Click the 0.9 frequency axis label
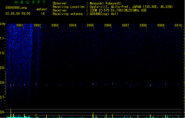 [x=2, y=68]
